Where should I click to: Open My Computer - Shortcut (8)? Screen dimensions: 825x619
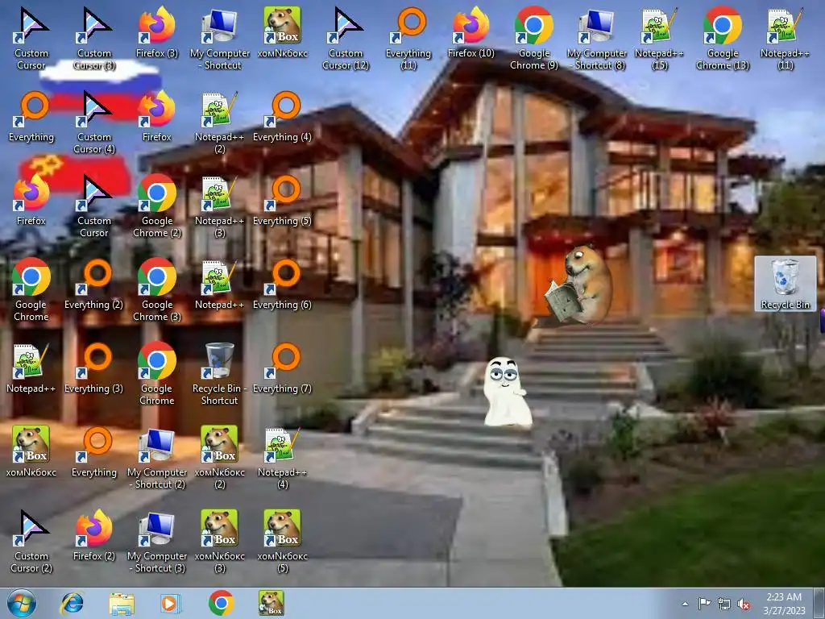597,38
